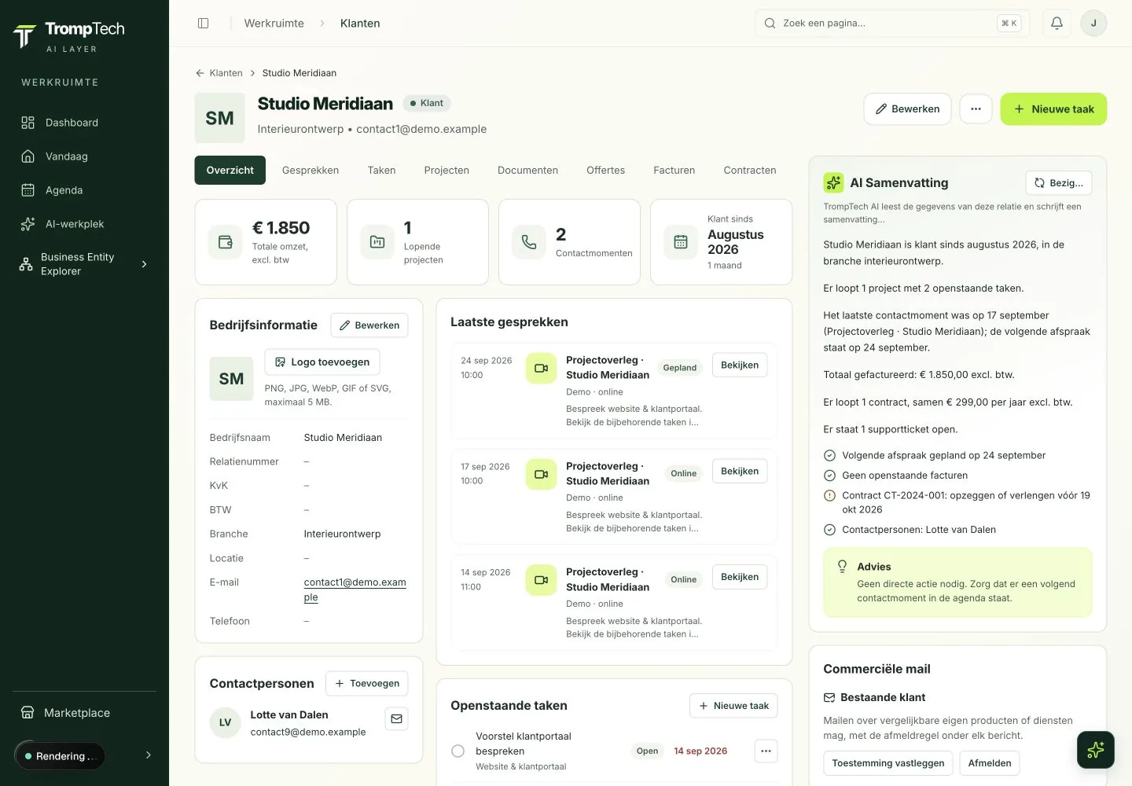Switch to the Gesprekken tab
The height and width of the screenshot is (786, 1132).
click(311, 171)
